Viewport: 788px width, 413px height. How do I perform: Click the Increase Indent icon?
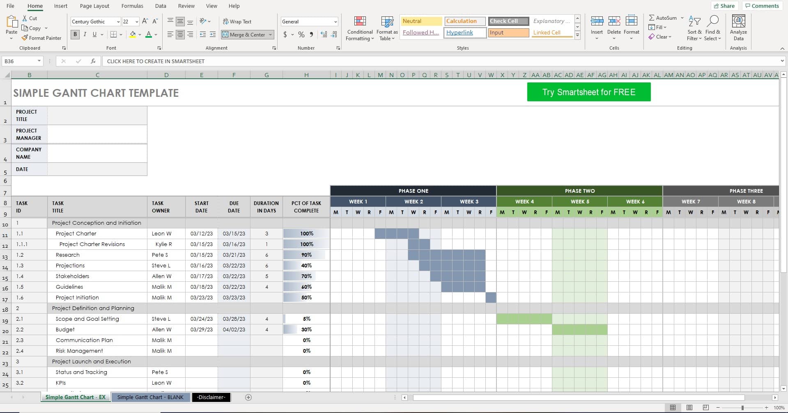pyautogui.click(x=213, y=34)
